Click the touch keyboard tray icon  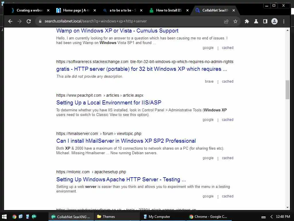[x=264, y=217]
